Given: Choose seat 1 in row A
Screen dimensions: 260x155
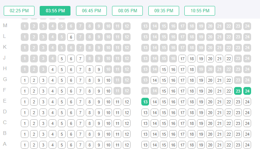Looking at the screenshot, I should (x=25, y=145).
